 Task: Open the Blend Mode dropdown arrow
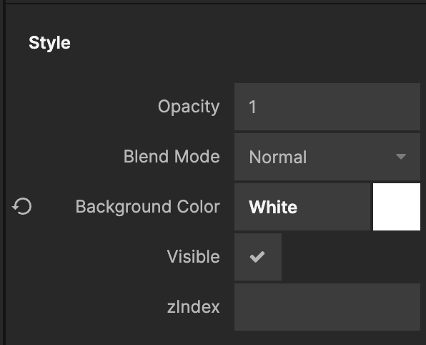(x=401, y=157)
